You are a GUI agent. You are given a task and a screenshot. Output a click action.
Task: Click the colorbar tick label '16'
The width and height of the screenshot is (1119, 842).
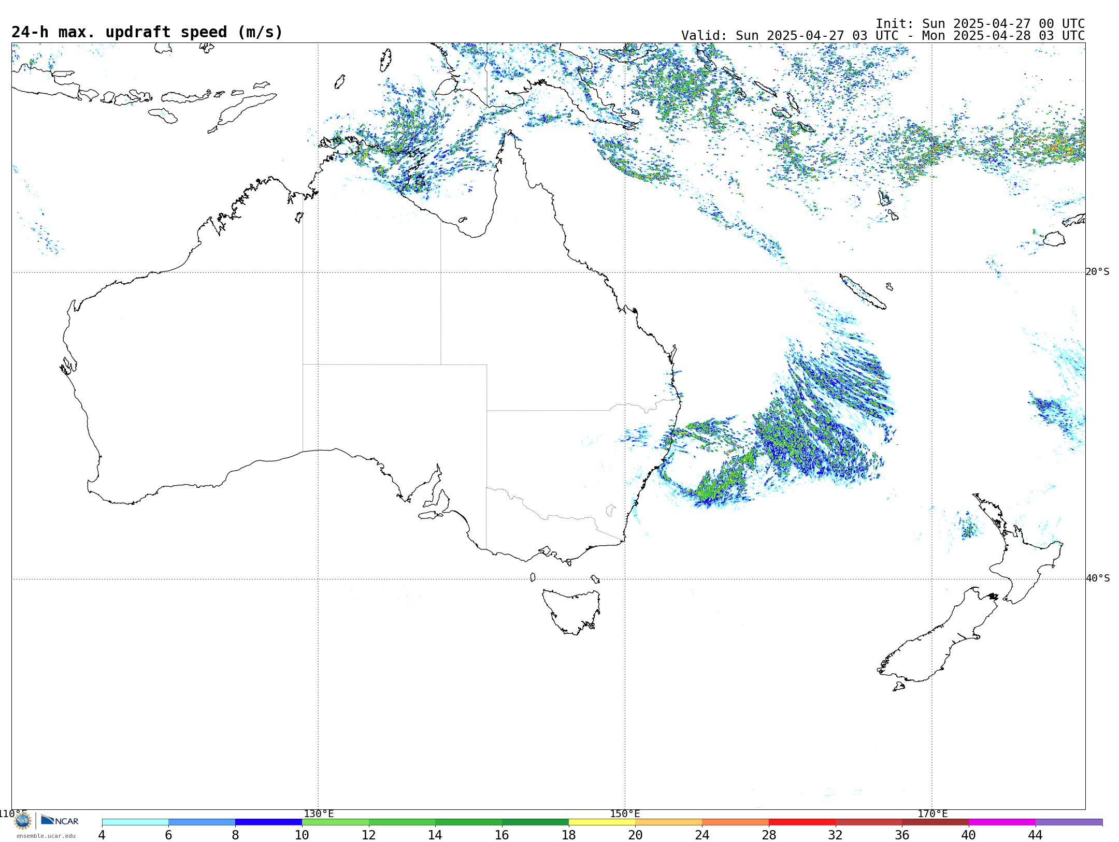[x=502, y=835]
